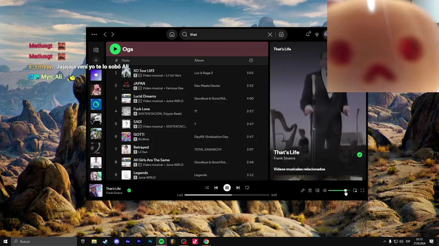The image size is (439, 246).
Task: Show hidden system tray icons
Action: [384, 242]
